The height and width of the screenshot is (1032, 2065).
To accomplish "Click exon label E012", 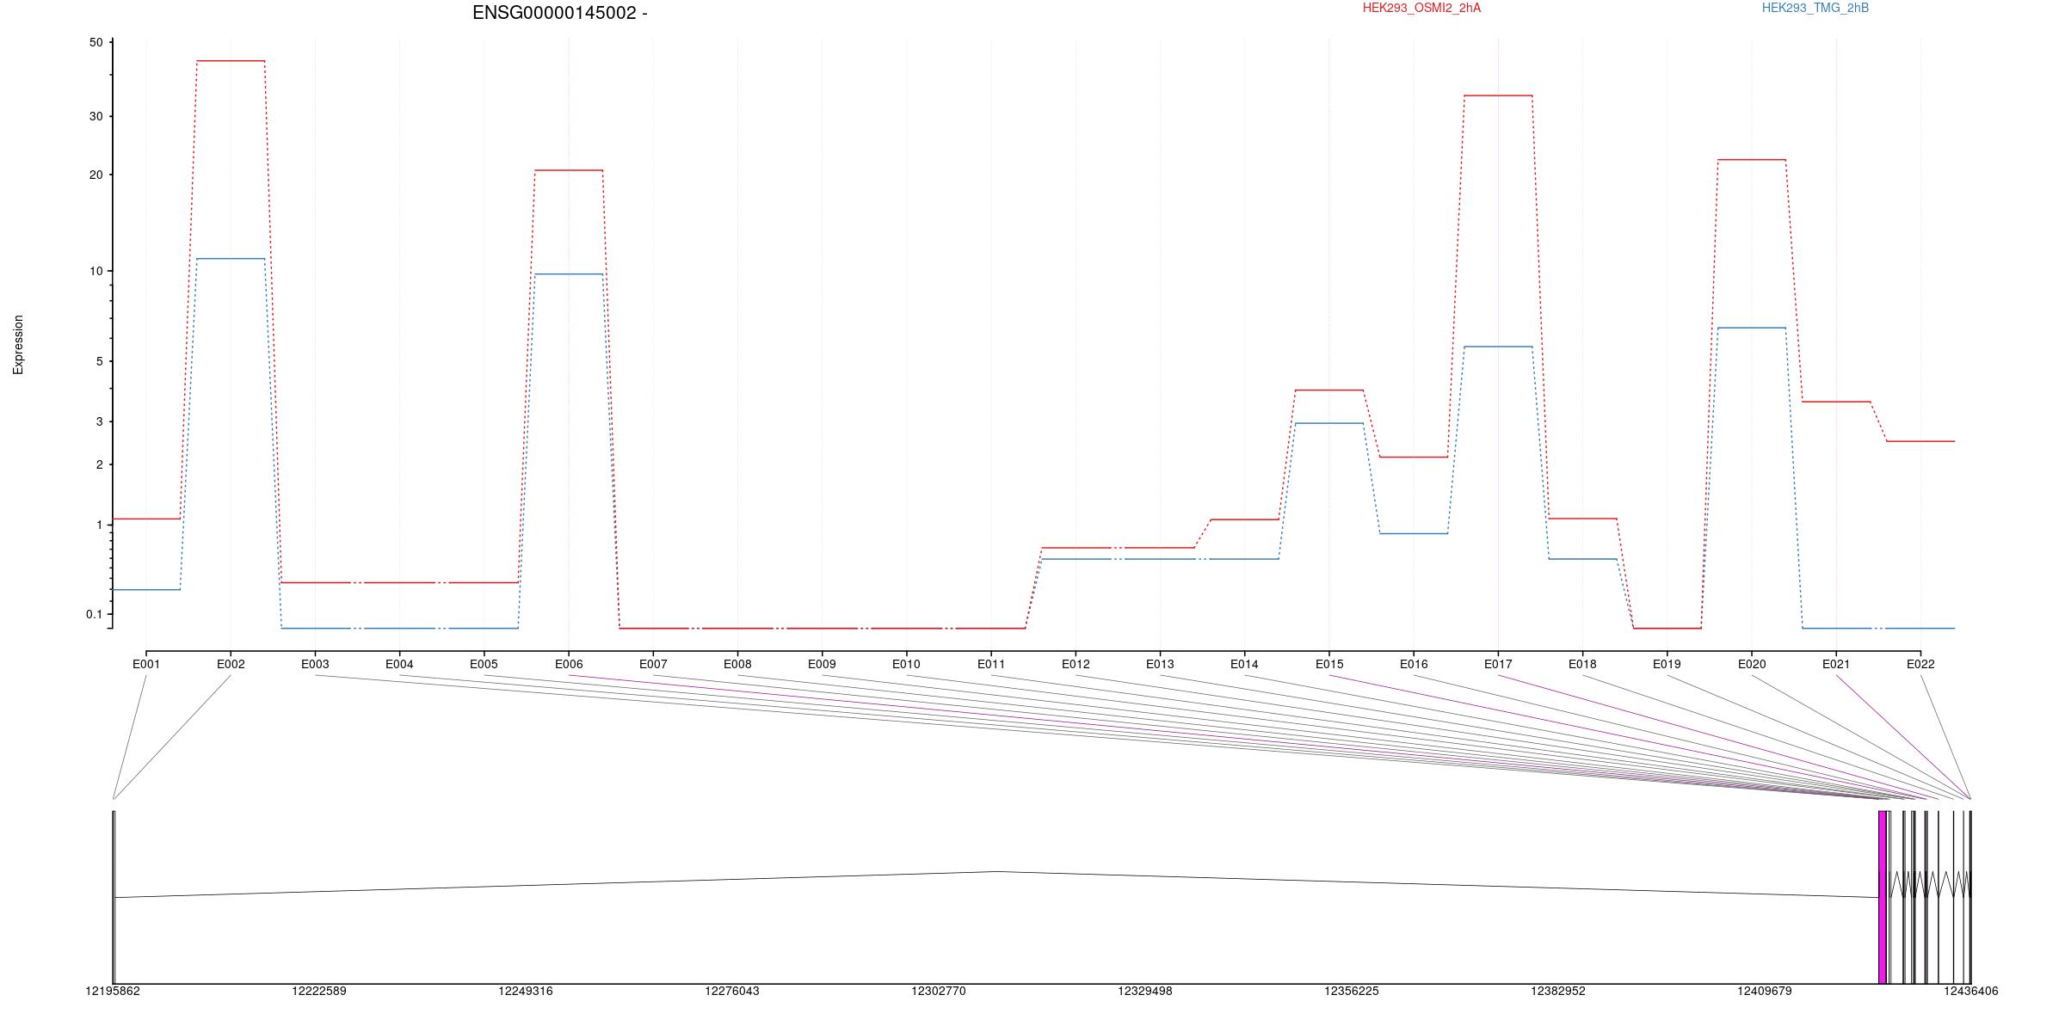I will click(x=1076, y=664).
